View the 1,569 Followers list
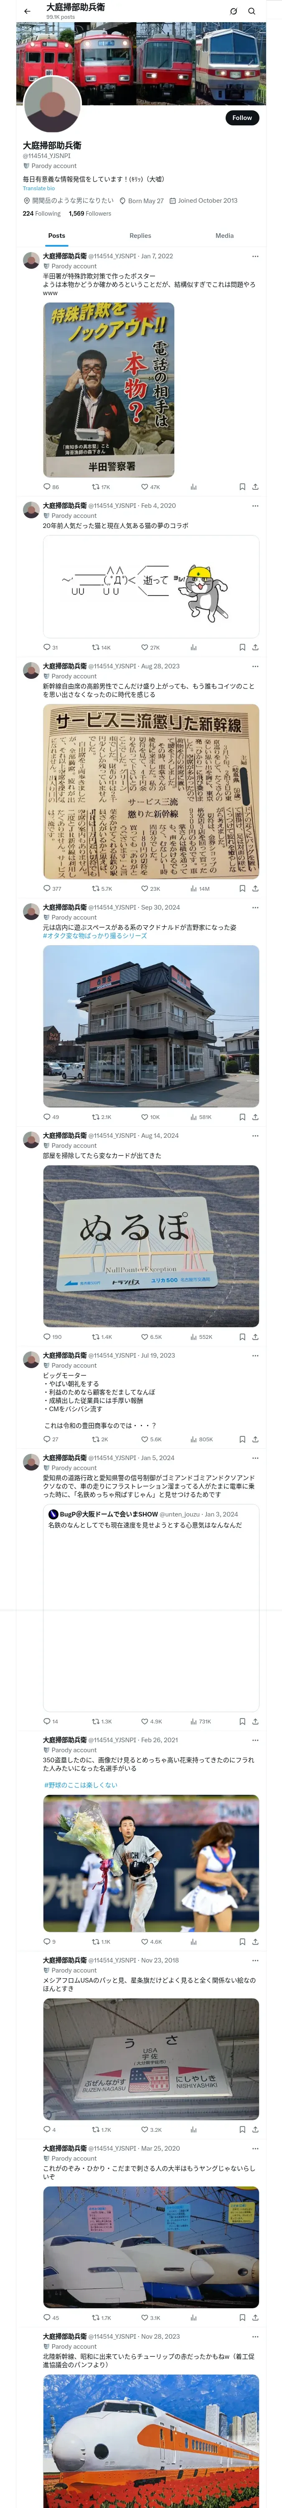This screenshot has height=2508, width=282. pos(89,213)
